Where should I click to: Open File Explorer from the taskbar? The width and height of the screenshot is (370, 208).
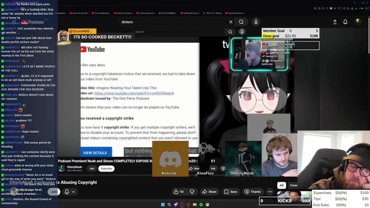pos(195,205)
